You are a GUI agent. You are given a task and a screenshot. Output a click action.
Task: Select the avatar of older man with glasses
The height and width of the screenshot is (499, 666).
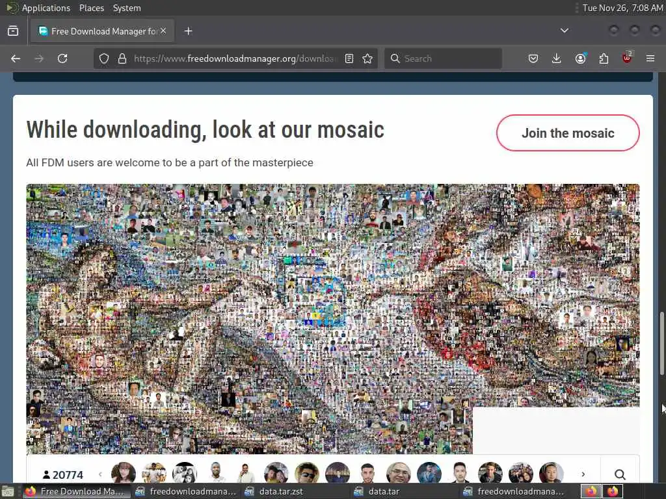(399, 473)
